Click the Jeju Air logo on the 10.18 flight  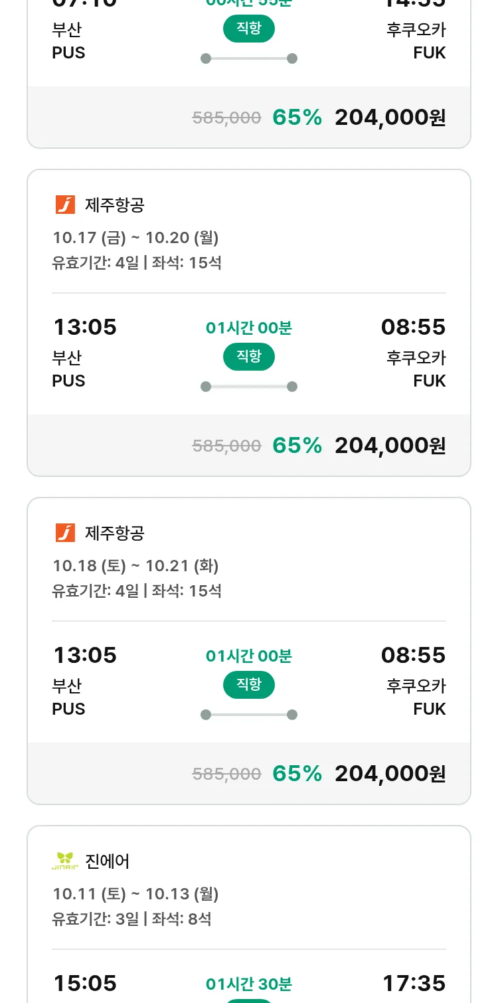65,533
